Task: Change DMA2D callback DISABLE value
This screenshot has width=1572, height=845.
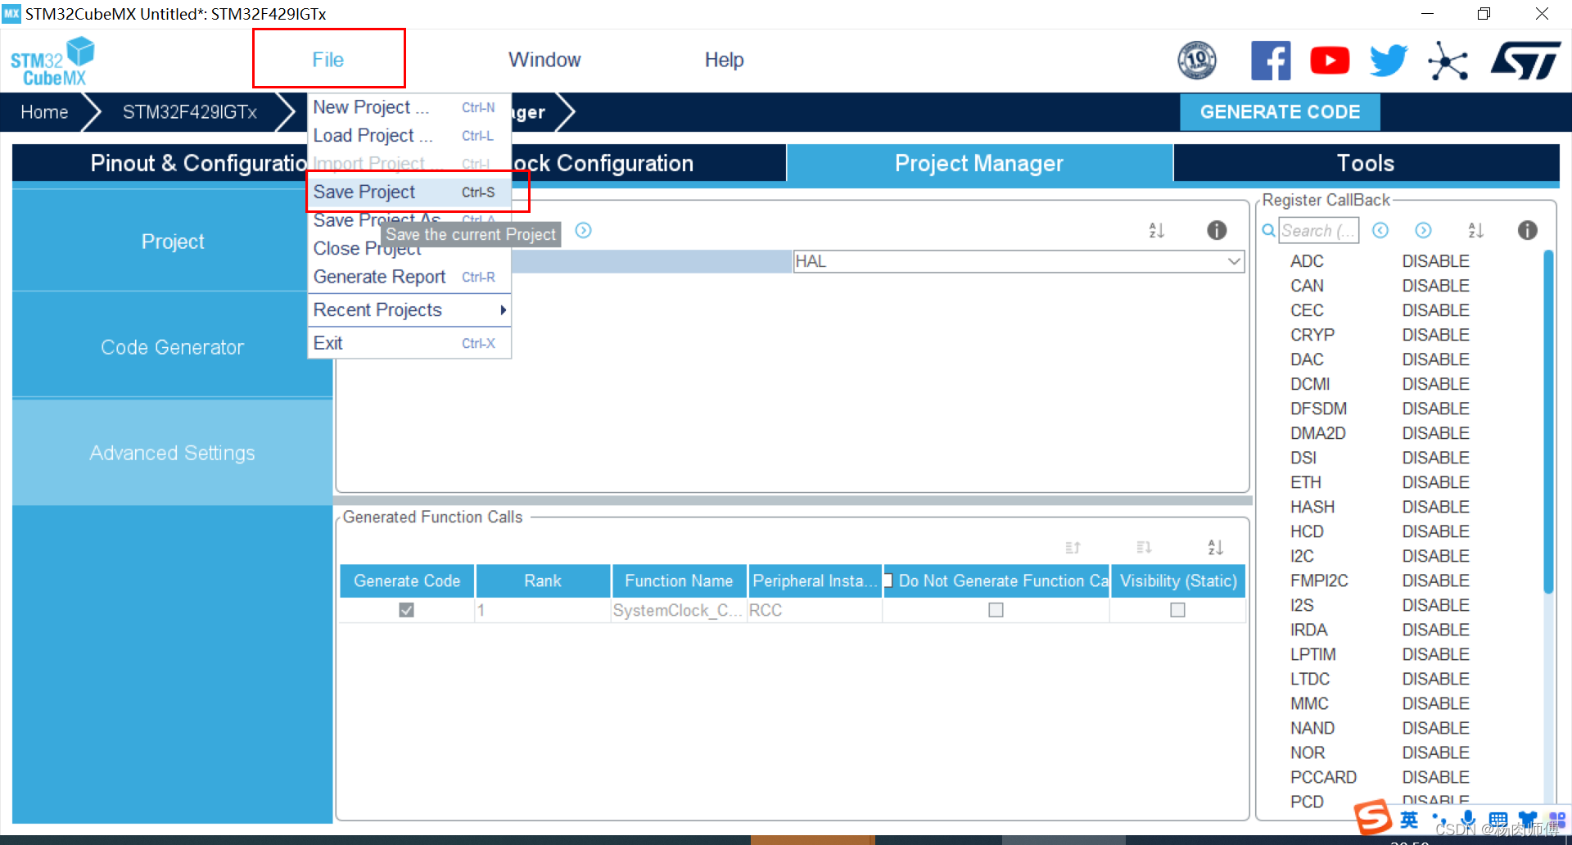Action: 1435,433
